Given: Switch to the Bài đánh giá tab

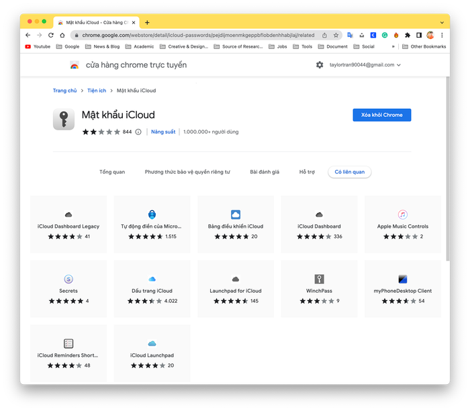Looking at the screenshot, I should [x=265, y=172].
